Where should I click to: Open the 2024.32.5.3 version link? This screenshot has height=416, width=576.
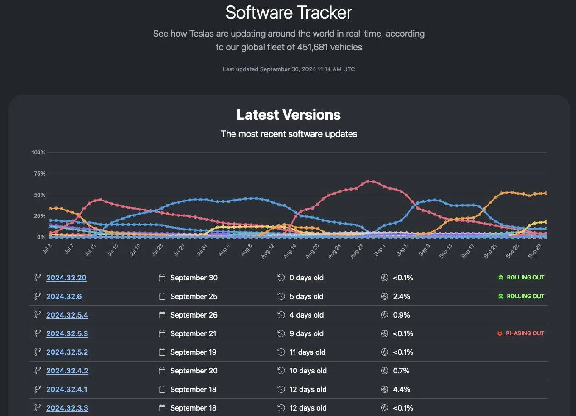pyautogui.click(x=67, y=333)
